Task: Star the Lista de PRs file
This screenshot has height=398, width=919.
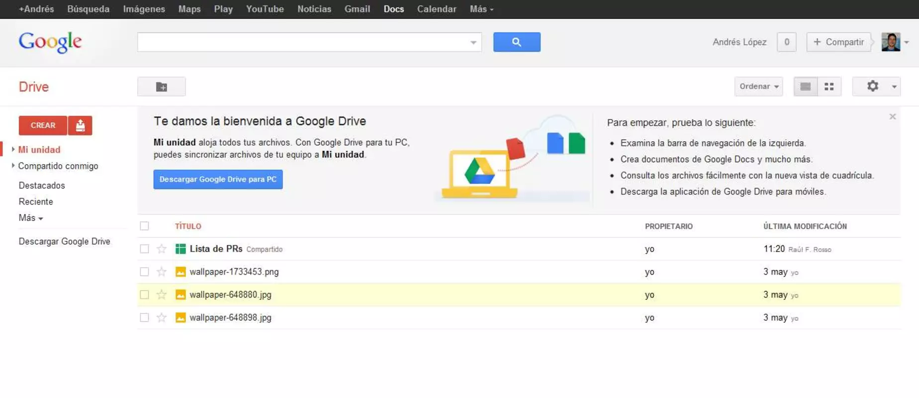Action: (162, 249)
